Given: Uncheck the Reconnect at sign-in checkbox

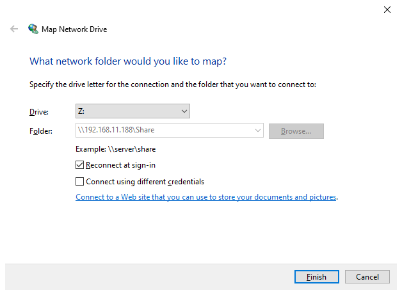Looking at the screenshot, I should [79, 165].
